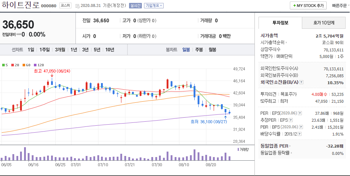
Task: Click the 봉차트 label
Action: [171, 50]
